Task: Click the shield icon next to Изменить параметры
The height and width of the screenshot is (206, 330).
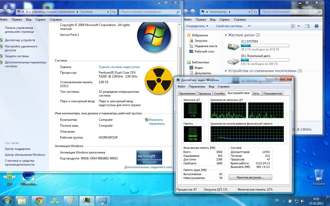Action: click(x=146, y=120)
